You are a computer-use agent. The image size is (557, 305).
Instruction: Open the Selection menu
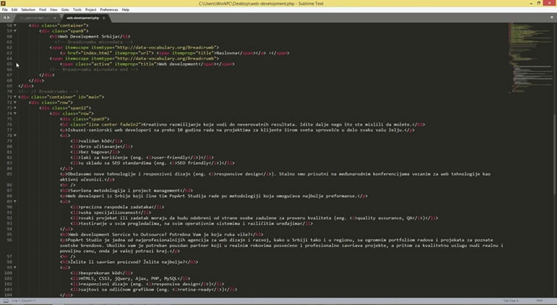(28, 10)
